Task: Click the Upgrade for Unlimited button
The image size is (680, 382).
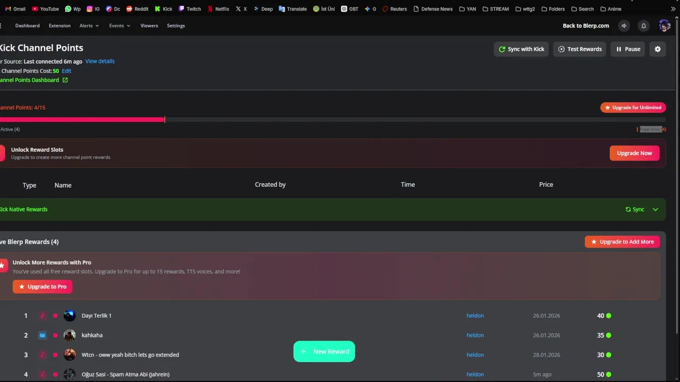Action: click(x=633, y=107)
